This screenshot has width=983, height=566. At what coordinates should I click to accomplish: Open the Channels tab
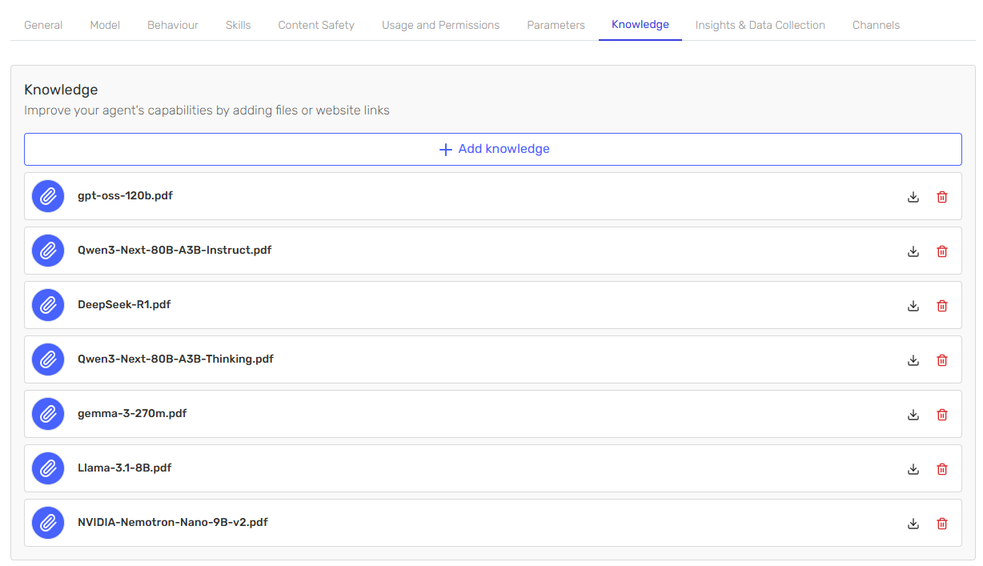tap(876, 25)
